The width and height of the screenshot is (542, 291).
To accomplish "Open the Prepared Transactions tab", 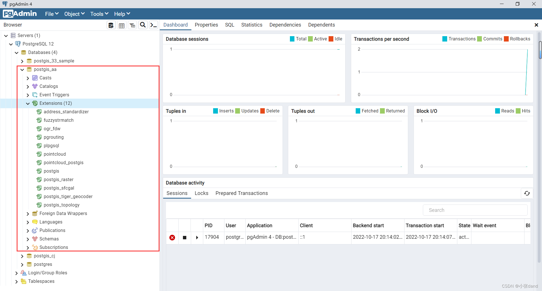I will (x=242, y=193).
